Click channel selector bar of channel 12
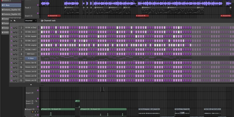Image resolution: width=234 pixels, height=117 pixels. click(x=39, y=76)
